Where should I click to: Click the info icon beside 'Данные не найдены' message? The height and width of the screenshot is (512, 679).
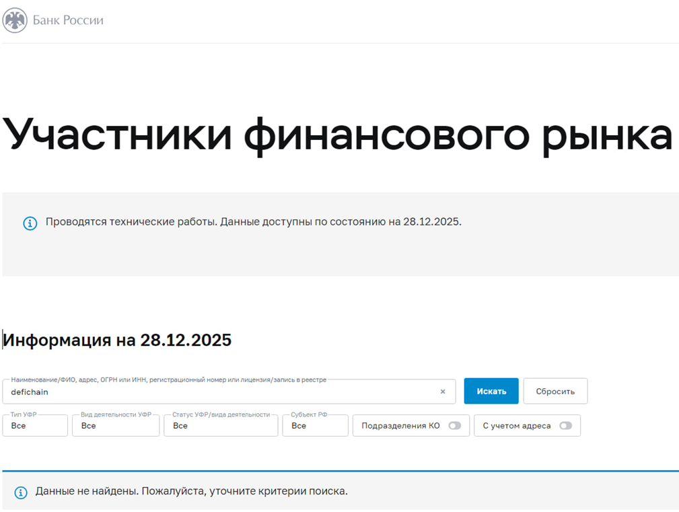[20, 492]
